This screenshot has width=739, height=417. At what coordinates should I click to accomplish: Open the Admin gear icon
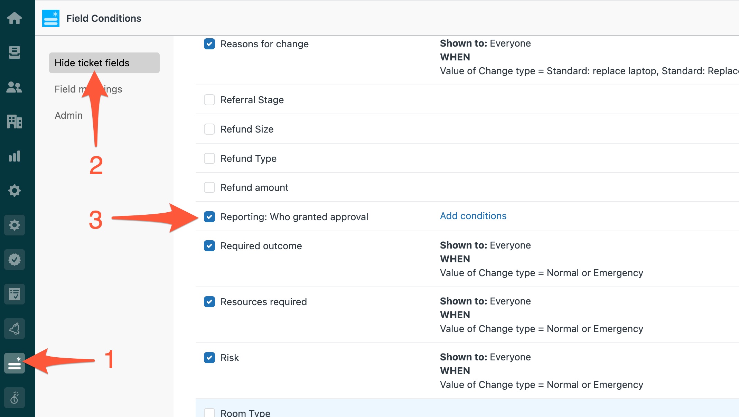15,191
